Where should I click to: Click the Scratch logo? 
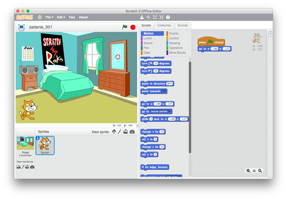pos(24,17)
